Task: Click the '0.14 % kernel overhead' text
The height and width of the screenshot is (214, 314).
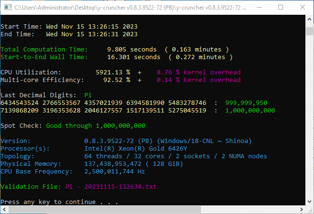Action: coord(199,80)
